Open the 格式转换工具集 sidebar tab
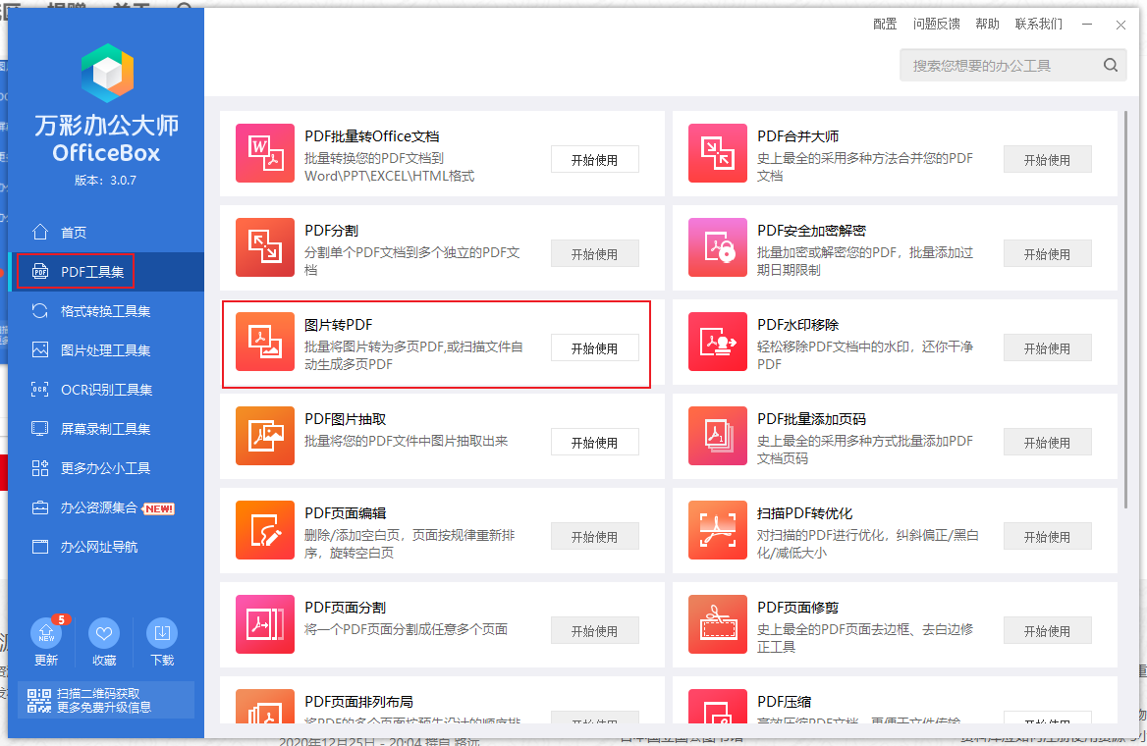 click(x=107, y=311)
